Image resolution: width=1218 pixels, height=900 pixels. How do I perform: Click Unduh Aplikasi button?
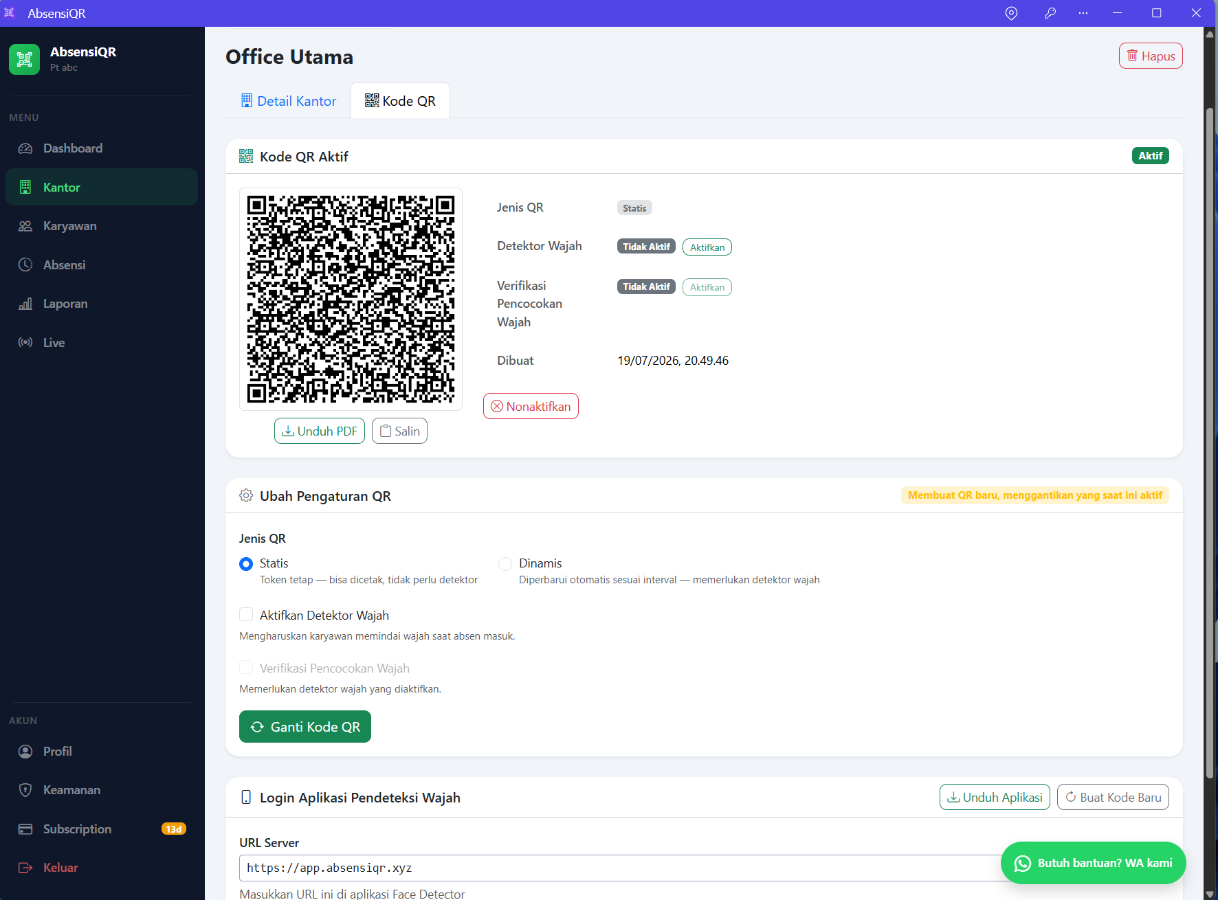(995, 797)
